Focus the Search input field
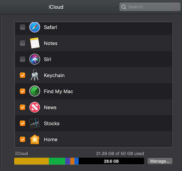The height and width of the screenshot is (171, 182). [150, 7]
